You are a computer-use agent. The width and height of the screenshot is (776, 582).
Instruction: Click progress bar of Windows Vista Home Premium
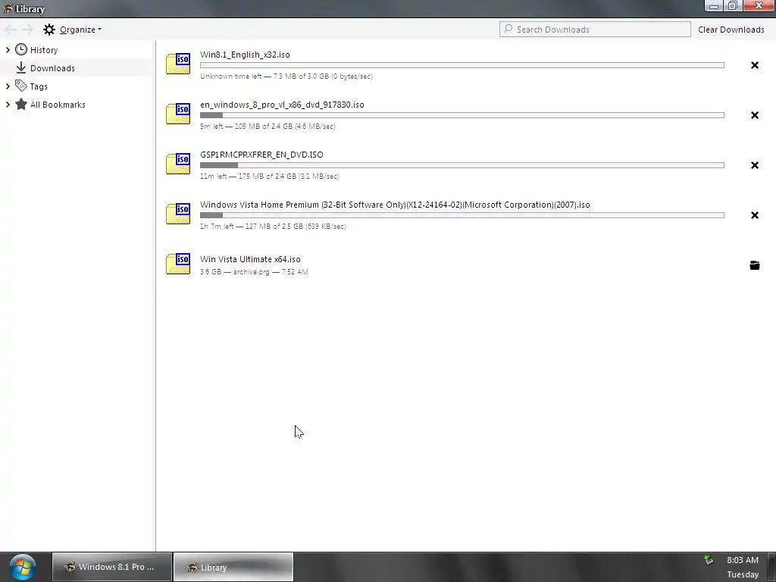tap(462, 214)
